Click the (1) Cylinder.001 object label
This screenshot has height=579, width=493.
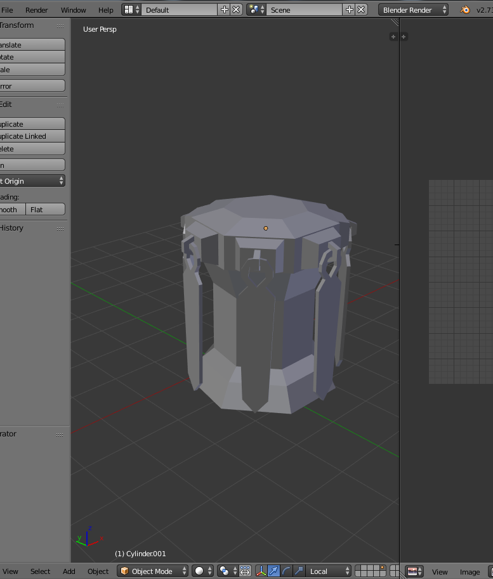(x=140, y=554)
